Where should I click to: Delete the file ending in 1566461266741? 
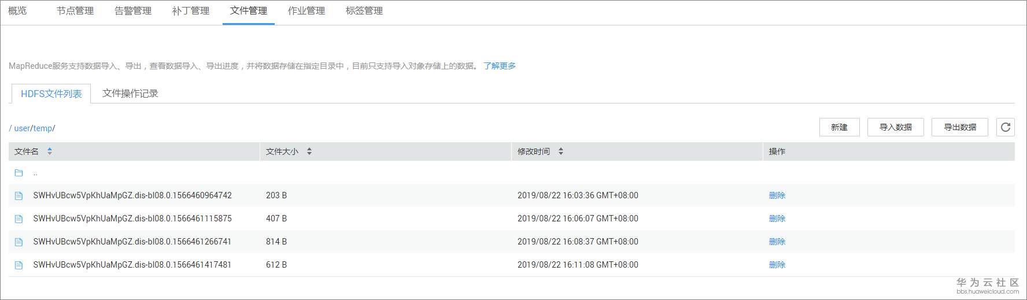point(777,242)
